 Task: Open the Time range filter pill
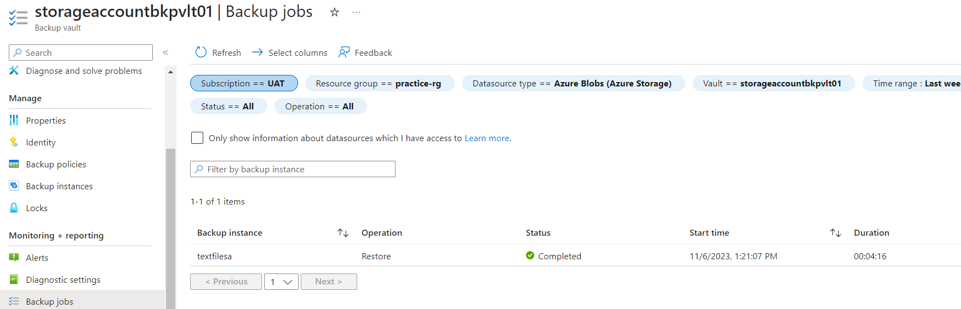tap(912, 83)
